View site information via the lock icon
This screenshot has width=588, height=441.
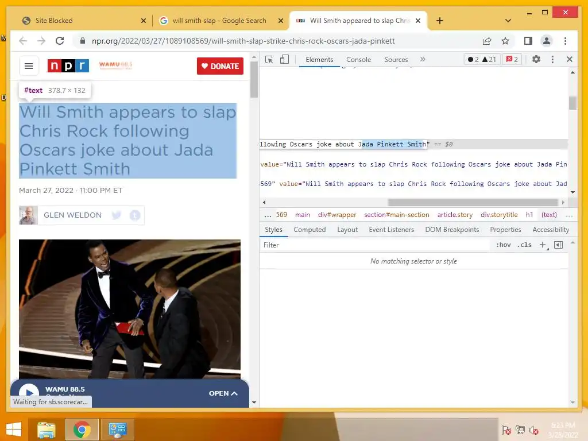pos(83,41)
